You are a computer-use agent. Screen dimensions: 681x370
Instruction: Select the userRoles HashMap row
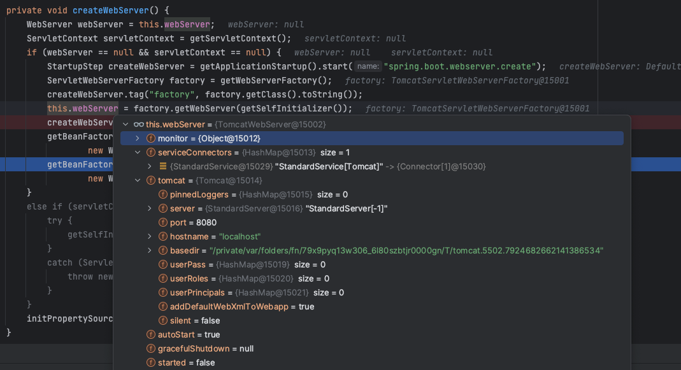pyautogui.click(x=372, y=278)
